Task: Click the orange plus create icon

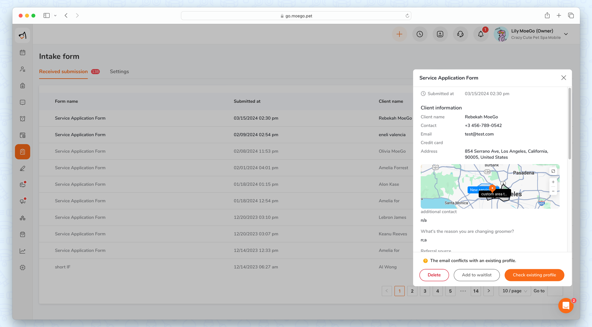Action: coord(399,34)
